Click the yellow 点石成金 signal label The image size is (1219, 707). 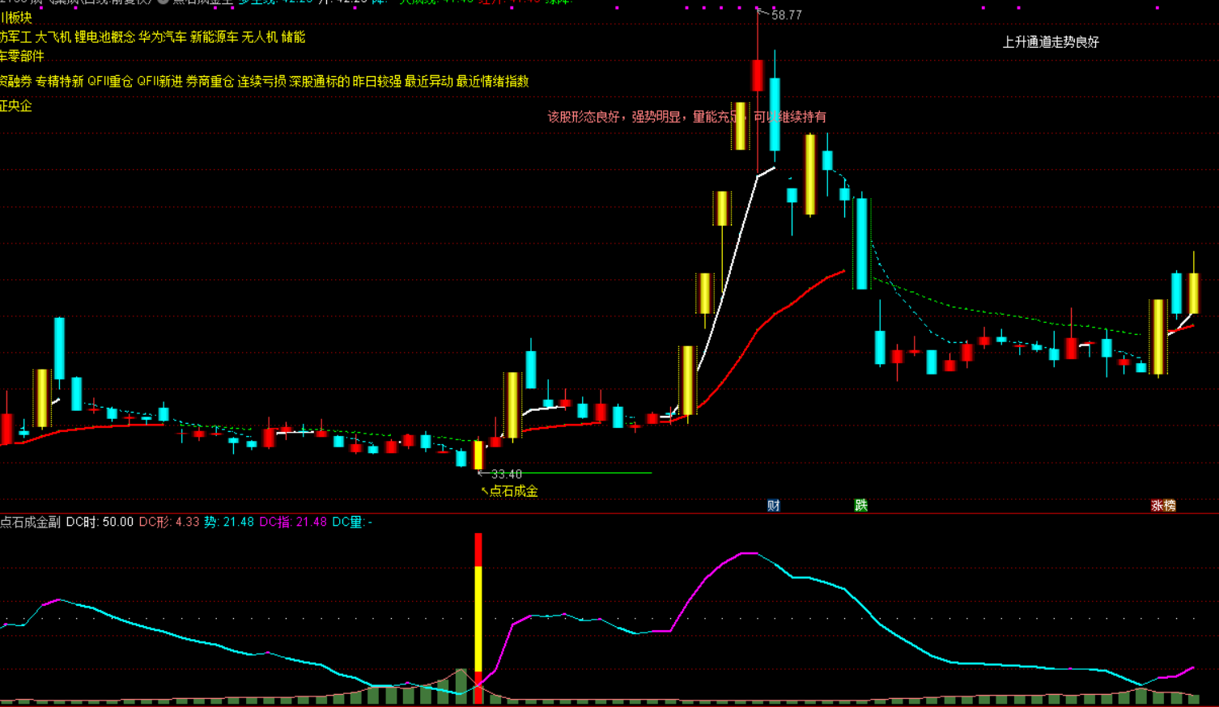coord(513,491)
